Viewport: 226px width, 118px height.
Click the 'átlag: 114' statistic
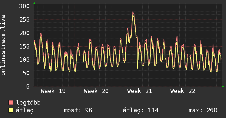pos(140,110)
